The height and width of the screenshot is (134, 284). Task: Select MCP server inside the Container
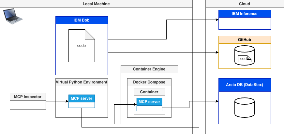tap(149, 102)
